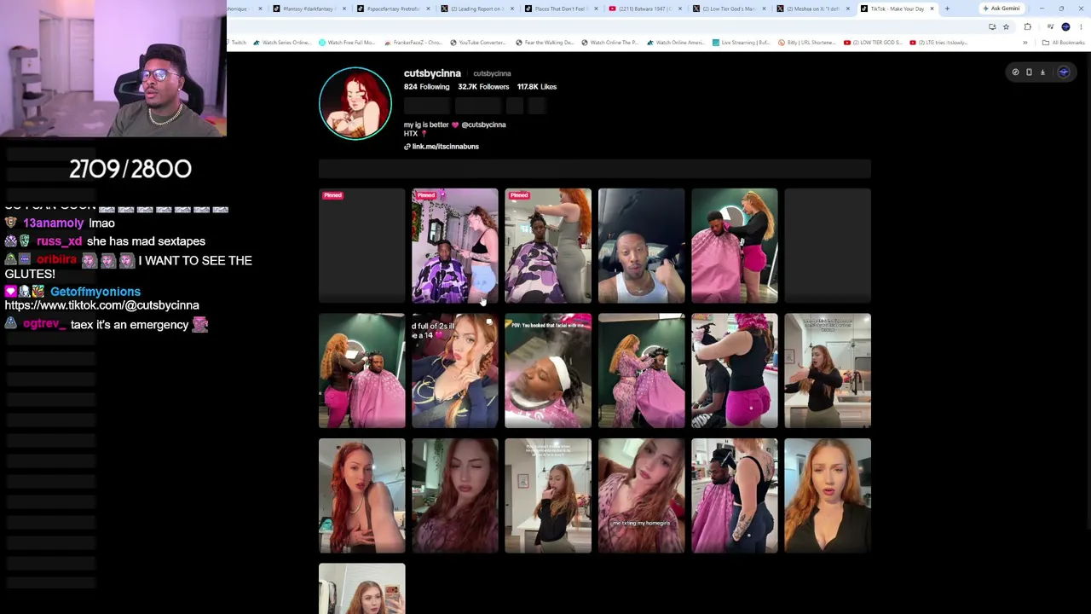Open the Bitly URL Shortener bookmark
This screenshot has height=614, width=1091.
tap(807, 43)
